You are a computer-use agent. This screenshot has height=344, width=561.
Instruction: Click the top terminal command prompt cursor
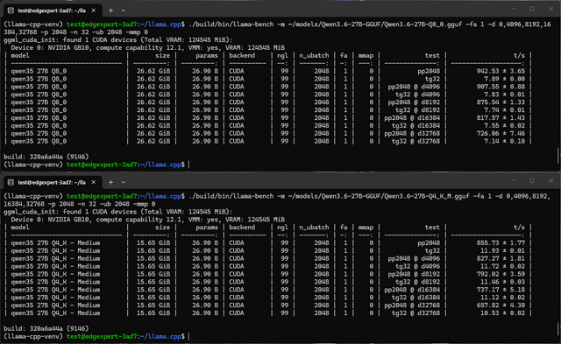pos(189,165)
